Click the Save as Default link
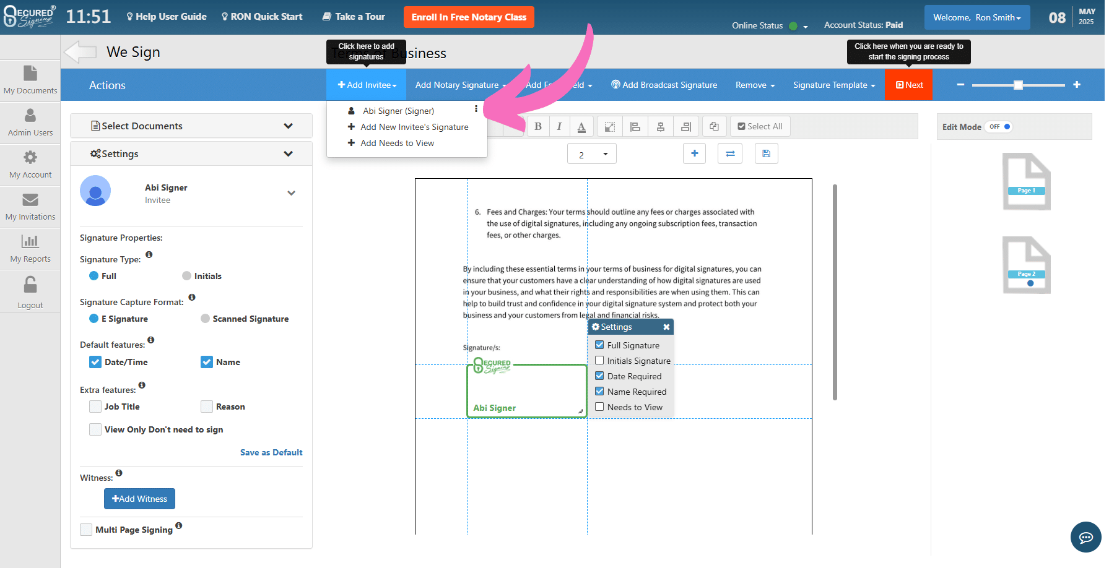1109x568 pixels. [271, 452]
